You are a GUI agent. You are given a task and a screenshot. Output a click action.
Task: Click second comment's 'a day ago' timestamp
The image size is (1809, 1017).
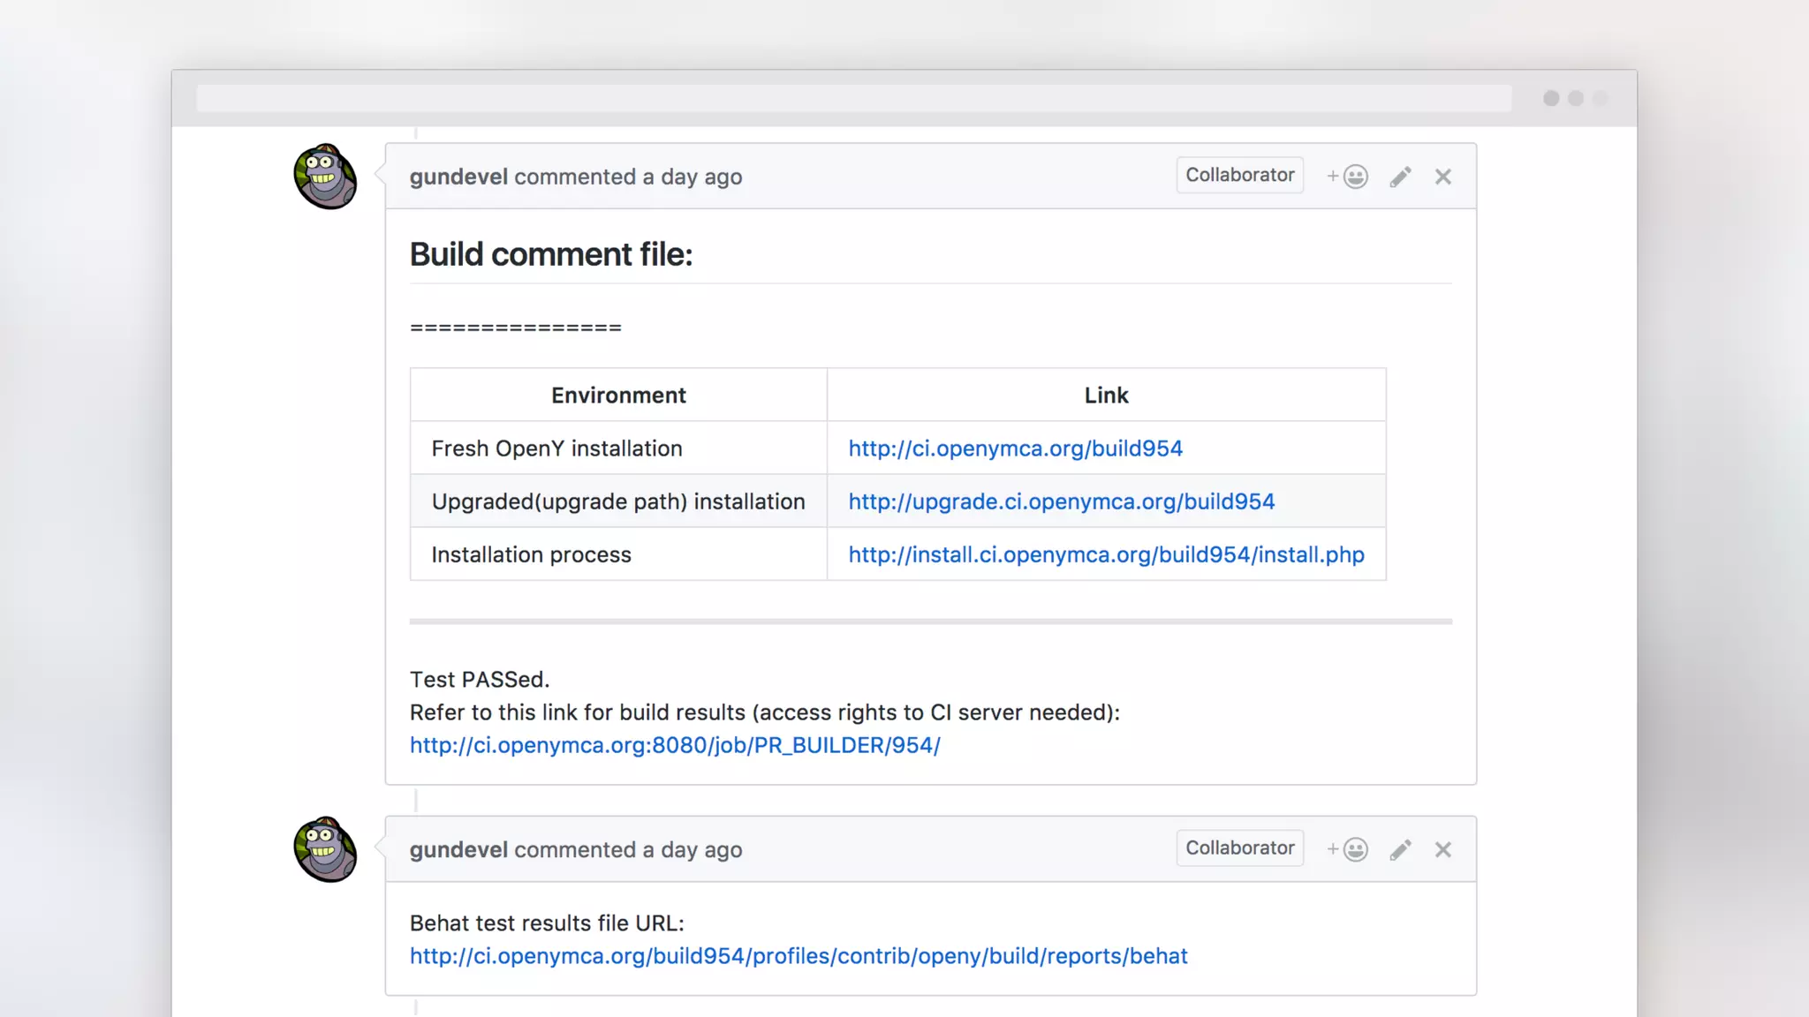pos(692,849)
